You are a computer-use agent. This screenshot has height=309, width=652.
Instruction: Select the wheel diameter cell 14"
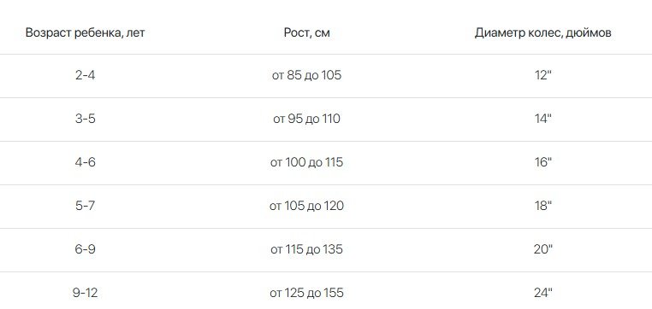pos(543,119)
